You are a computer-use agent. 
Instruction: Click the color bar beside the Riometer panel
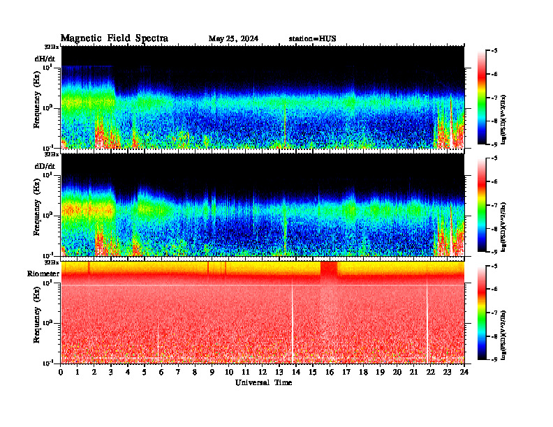(x=482, y=313)
